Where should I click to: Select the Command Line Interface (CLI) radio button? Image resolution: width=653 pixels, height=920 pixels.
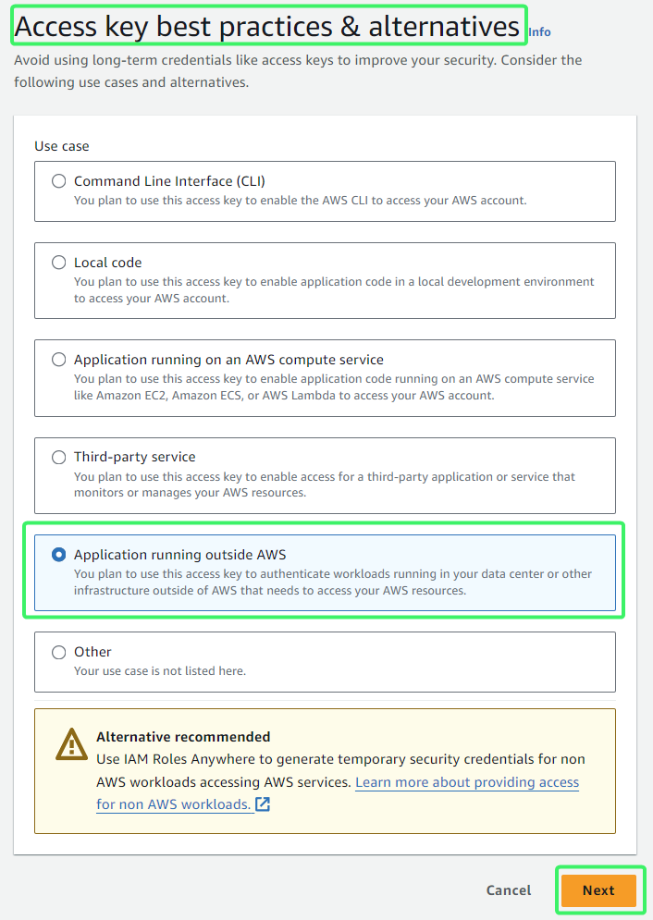coord(58,181)
